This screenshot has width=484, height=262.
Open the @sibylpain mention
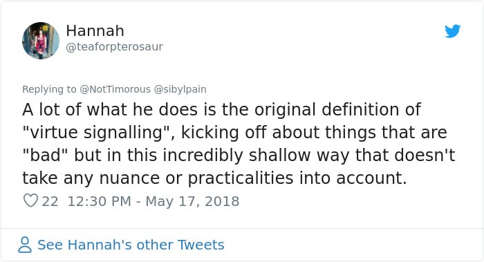(180, 89)
